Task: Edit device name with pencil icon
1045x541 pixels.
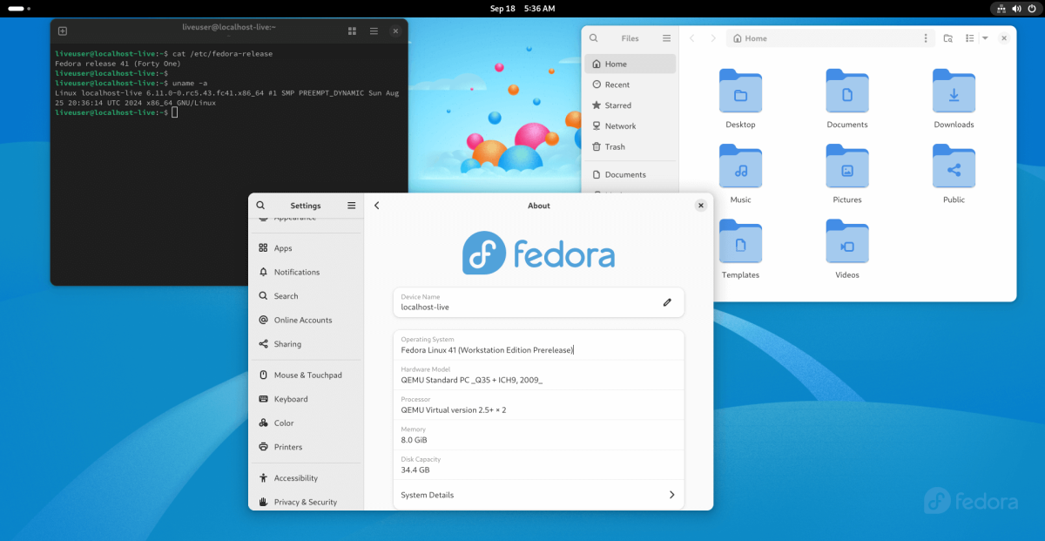Action: point(667,302)
